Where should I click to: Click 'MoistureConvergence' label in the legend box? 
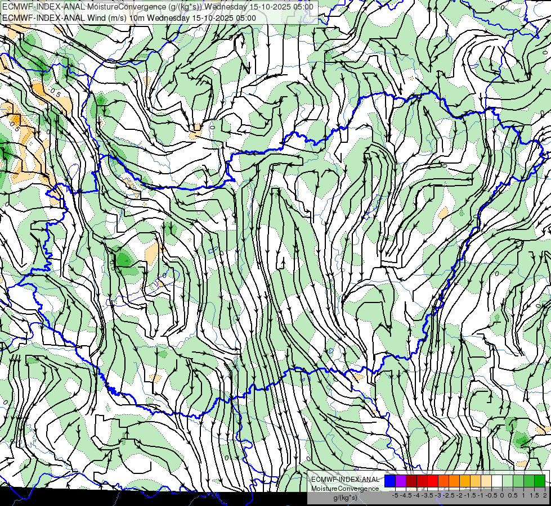pyautogui.click(x=345, y=489)
